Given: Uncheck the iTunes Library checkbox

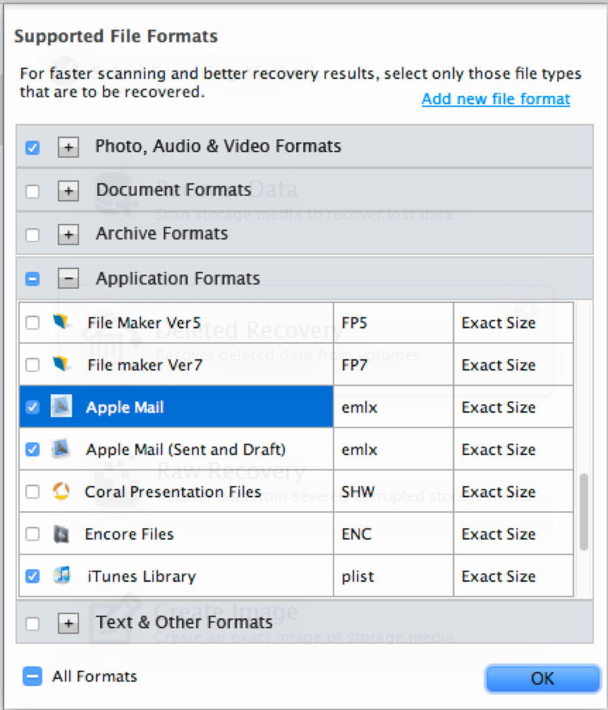Looking at the screenshot, I should coord(32,576).
